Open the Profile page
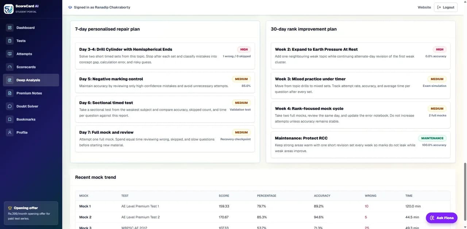 pos(31,133)
